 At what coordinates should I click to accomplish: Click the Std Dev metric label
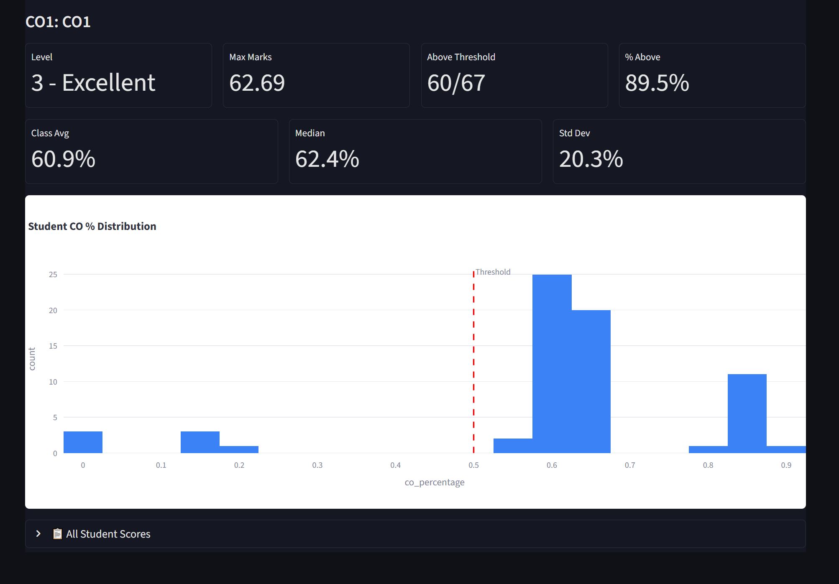click(574, 133)
